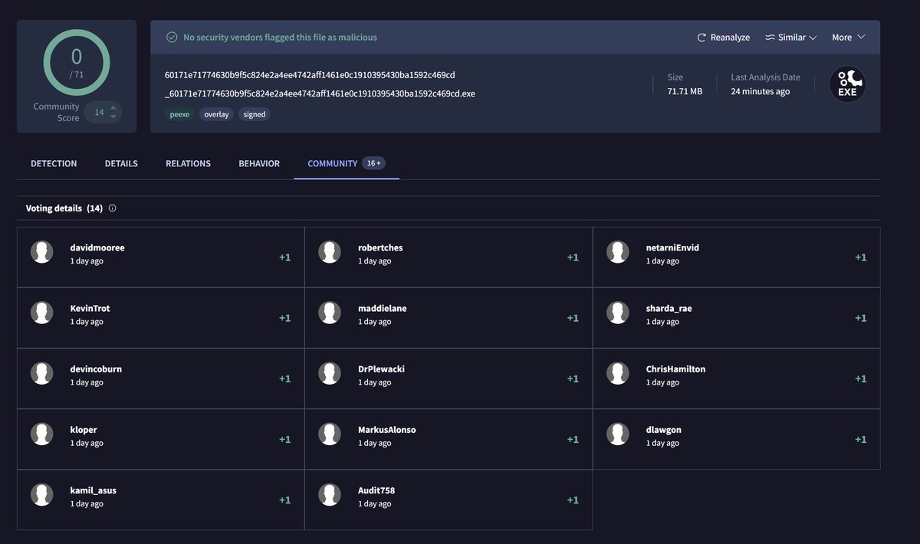The height and width of the screenshot is (544, 920).
Task: Open the RELATIONS tab
Action: [188, 163]
